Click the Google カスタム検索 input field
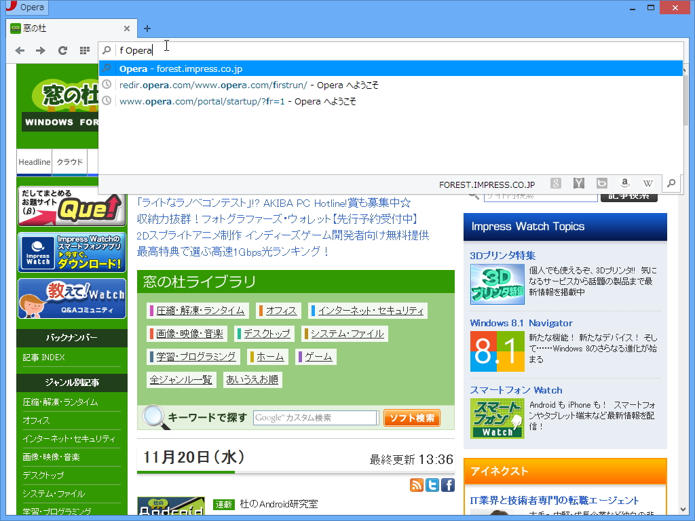Screen dimensions: 695x521 tap(316, 418)
